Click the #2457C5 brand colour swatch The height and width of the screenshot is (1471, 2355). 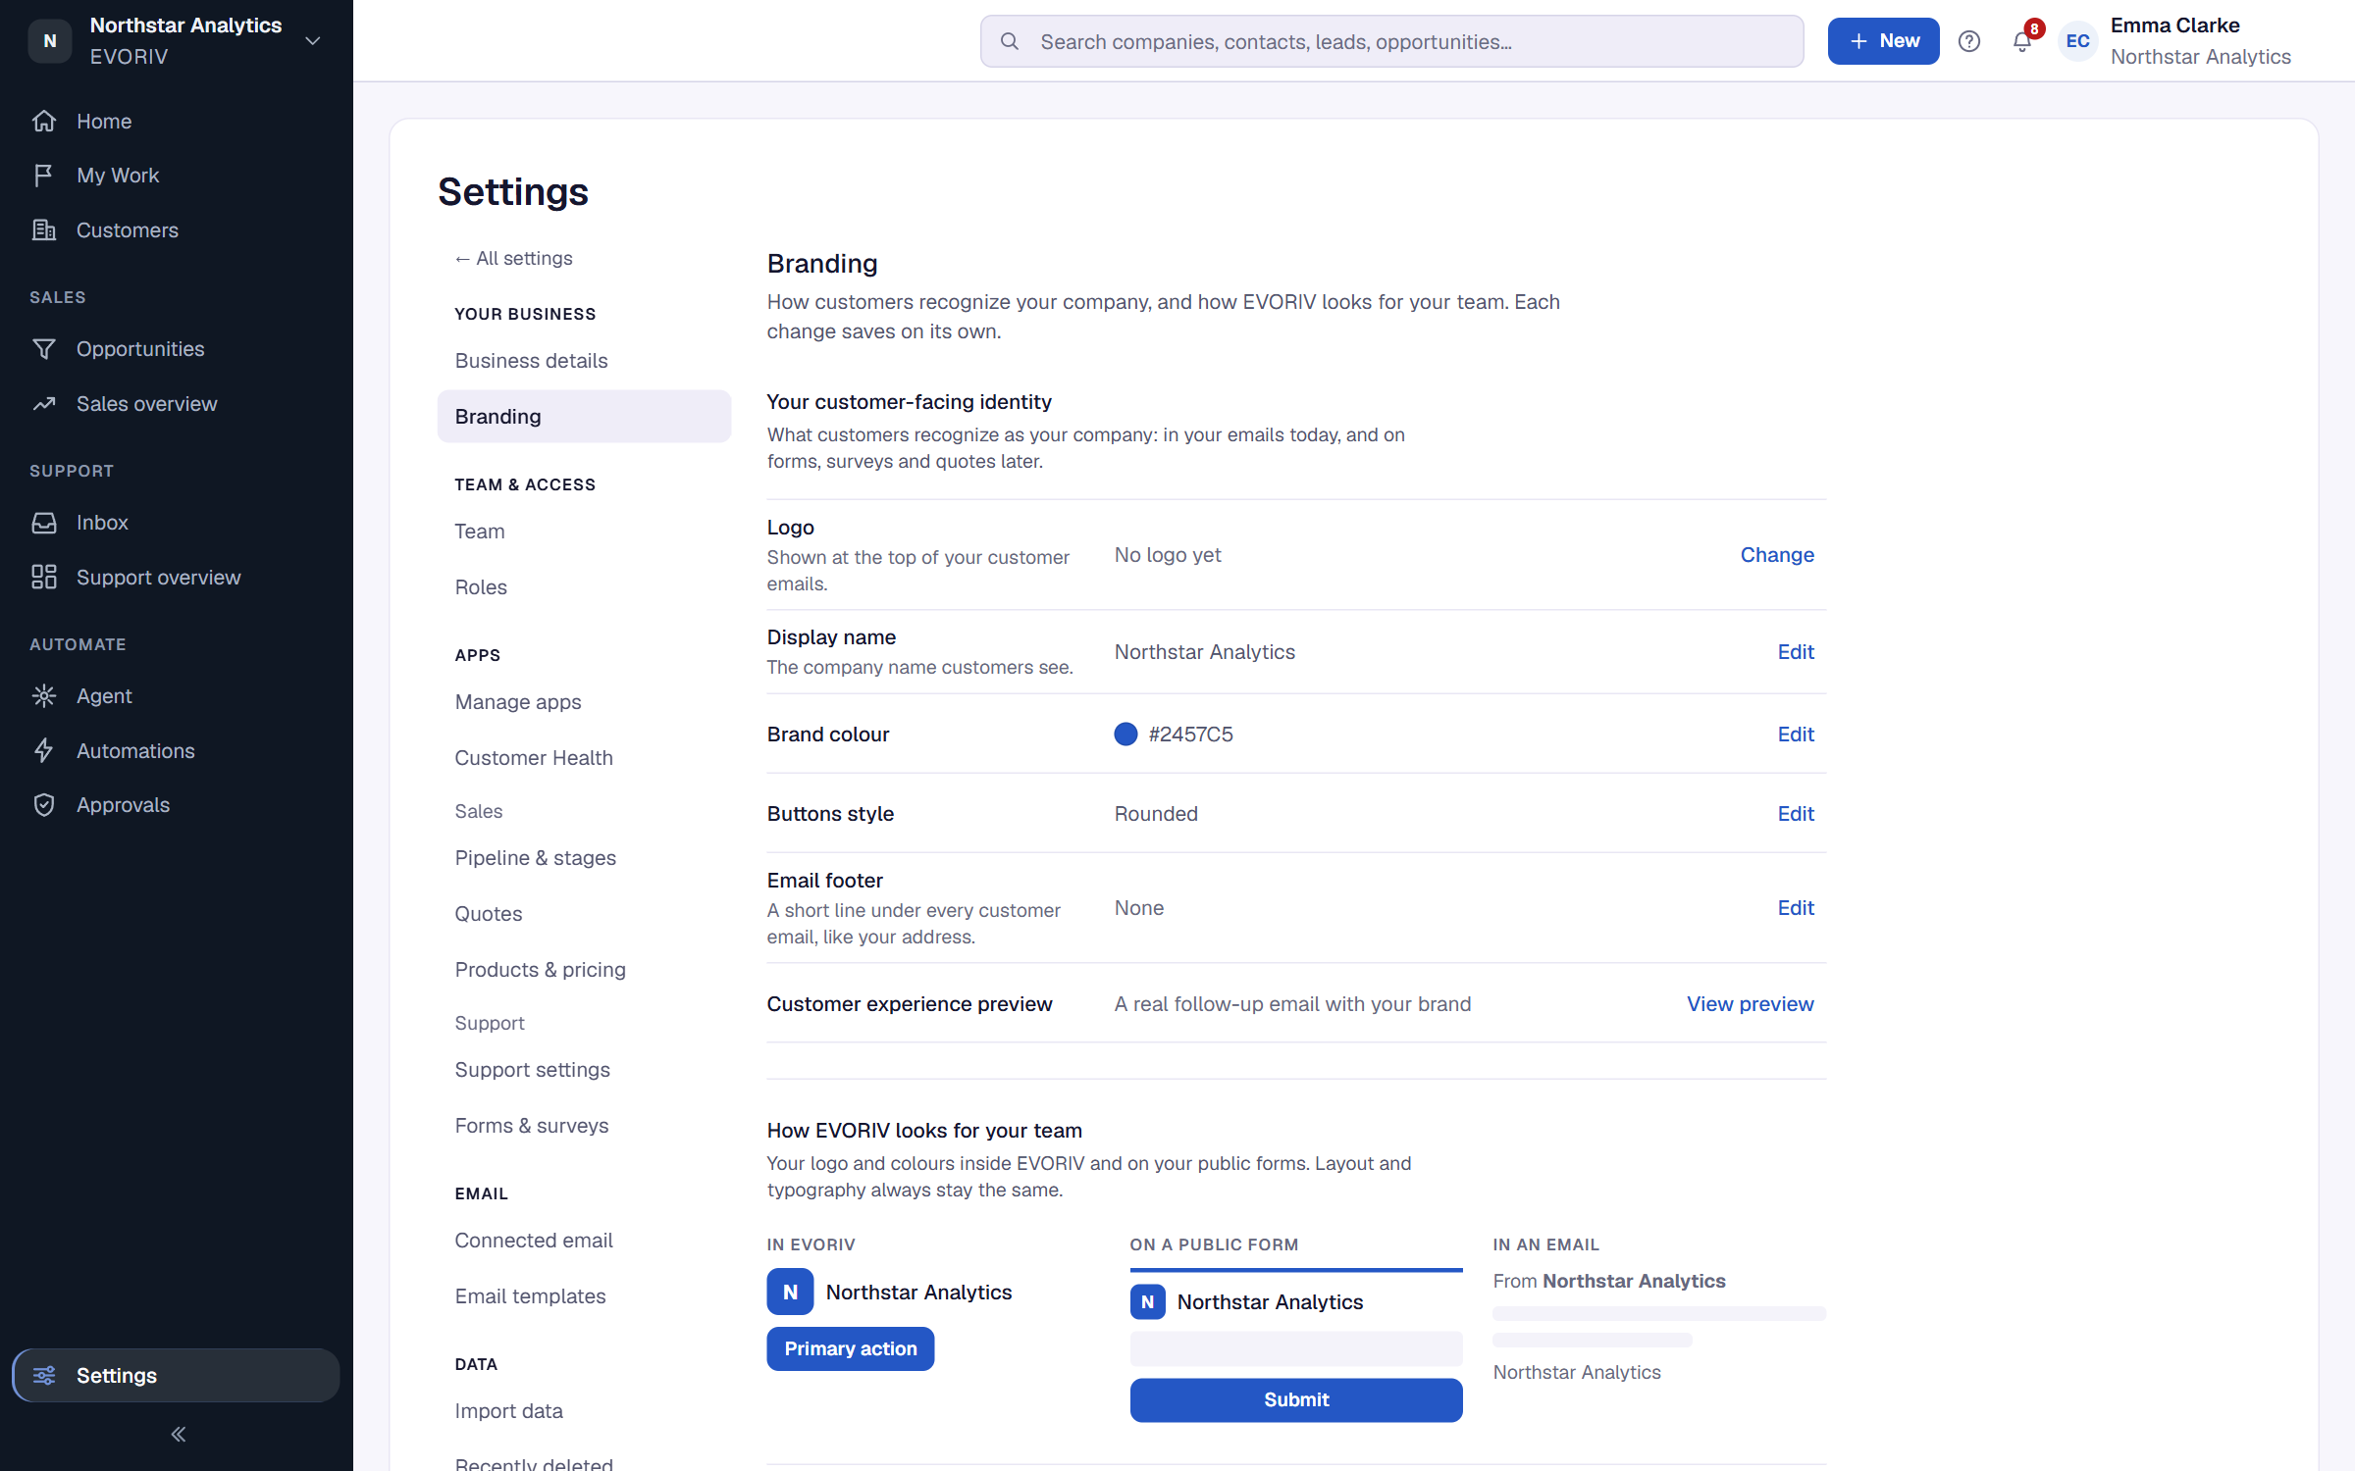(1125, 735)
